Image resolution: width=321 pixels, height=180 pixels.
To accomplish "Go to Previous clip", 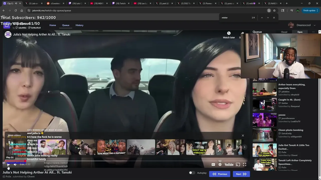I will pos(220,174).
